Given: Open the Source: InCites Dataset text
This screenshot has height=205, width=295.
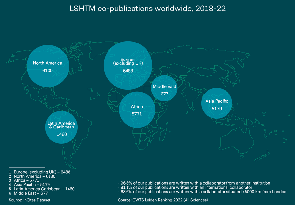Looking at the screenshot, I should tap(29, 199).
